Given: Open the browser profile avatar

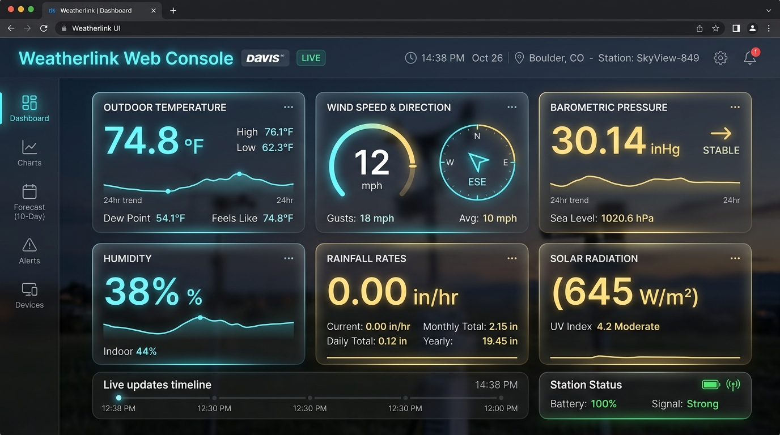Looking at the screenshot, I should tap(752, 28).
